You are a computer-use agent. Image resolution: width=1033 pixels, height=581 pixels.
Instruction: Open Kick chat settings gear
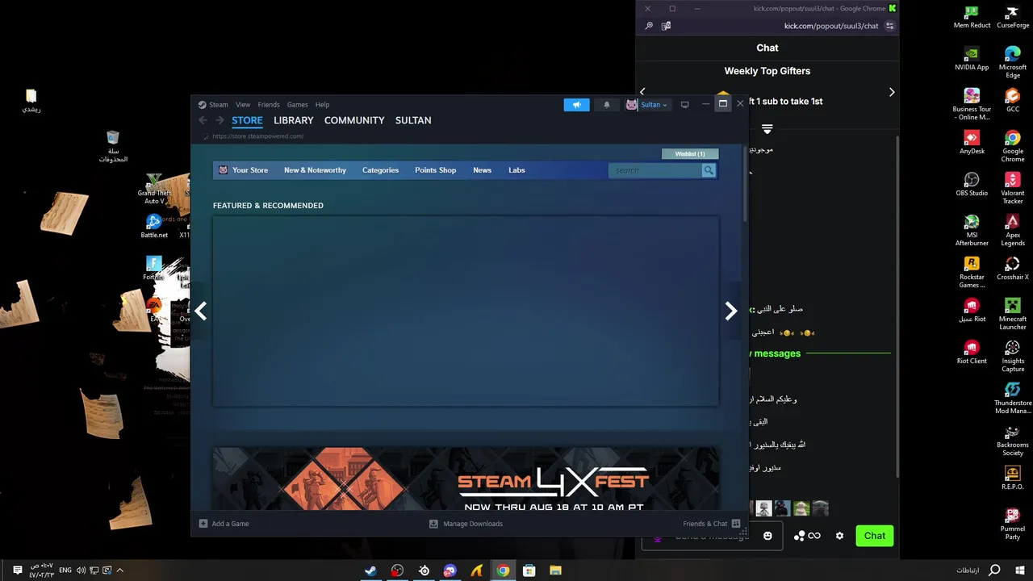[839, 536]
